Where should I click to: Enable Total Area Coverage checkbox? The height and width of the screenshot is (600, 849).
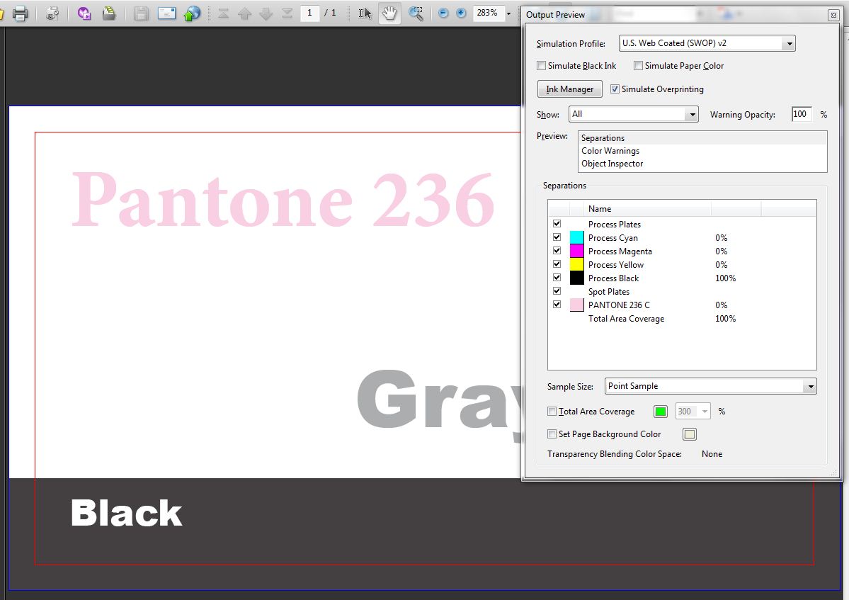(552, 412)
